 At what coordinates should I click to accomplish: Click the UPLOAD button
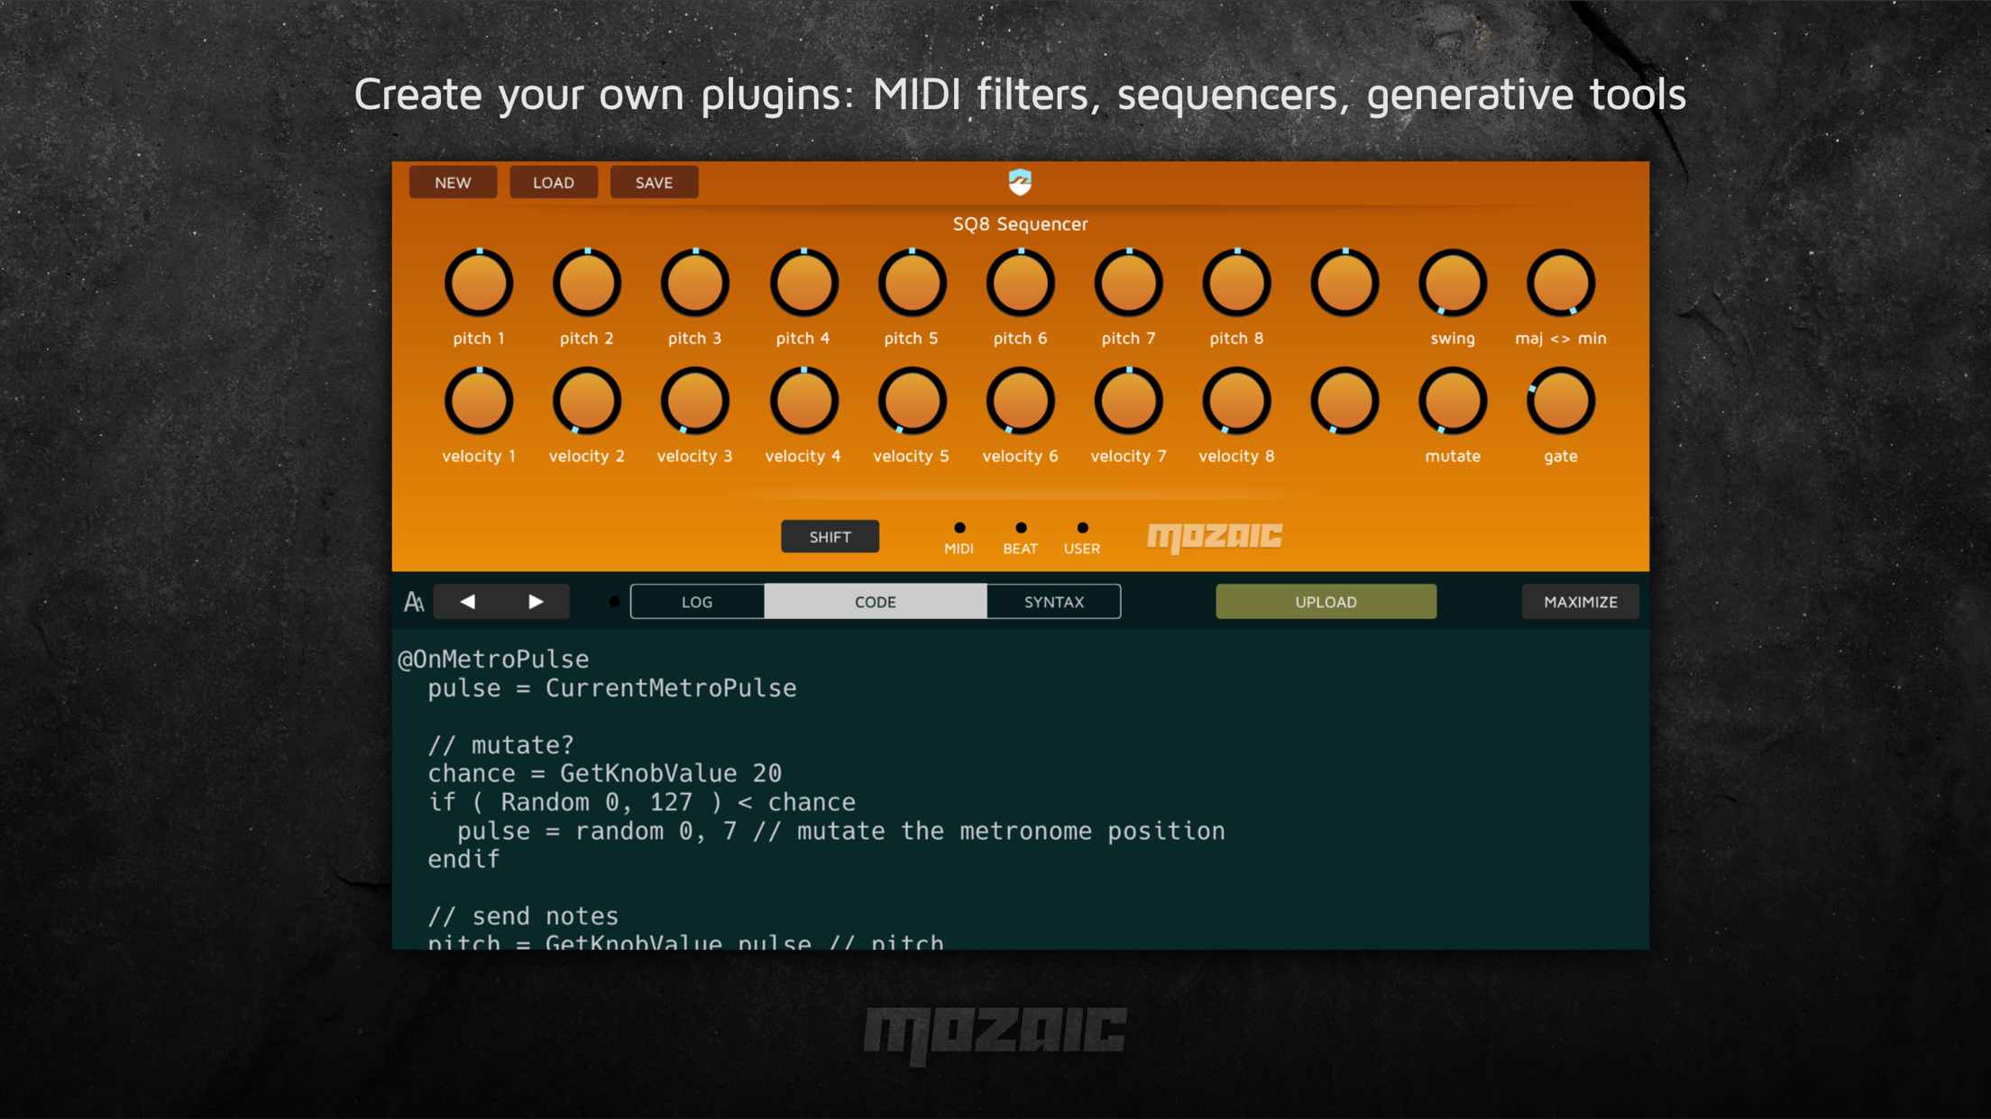click(x=1325, y=601)
